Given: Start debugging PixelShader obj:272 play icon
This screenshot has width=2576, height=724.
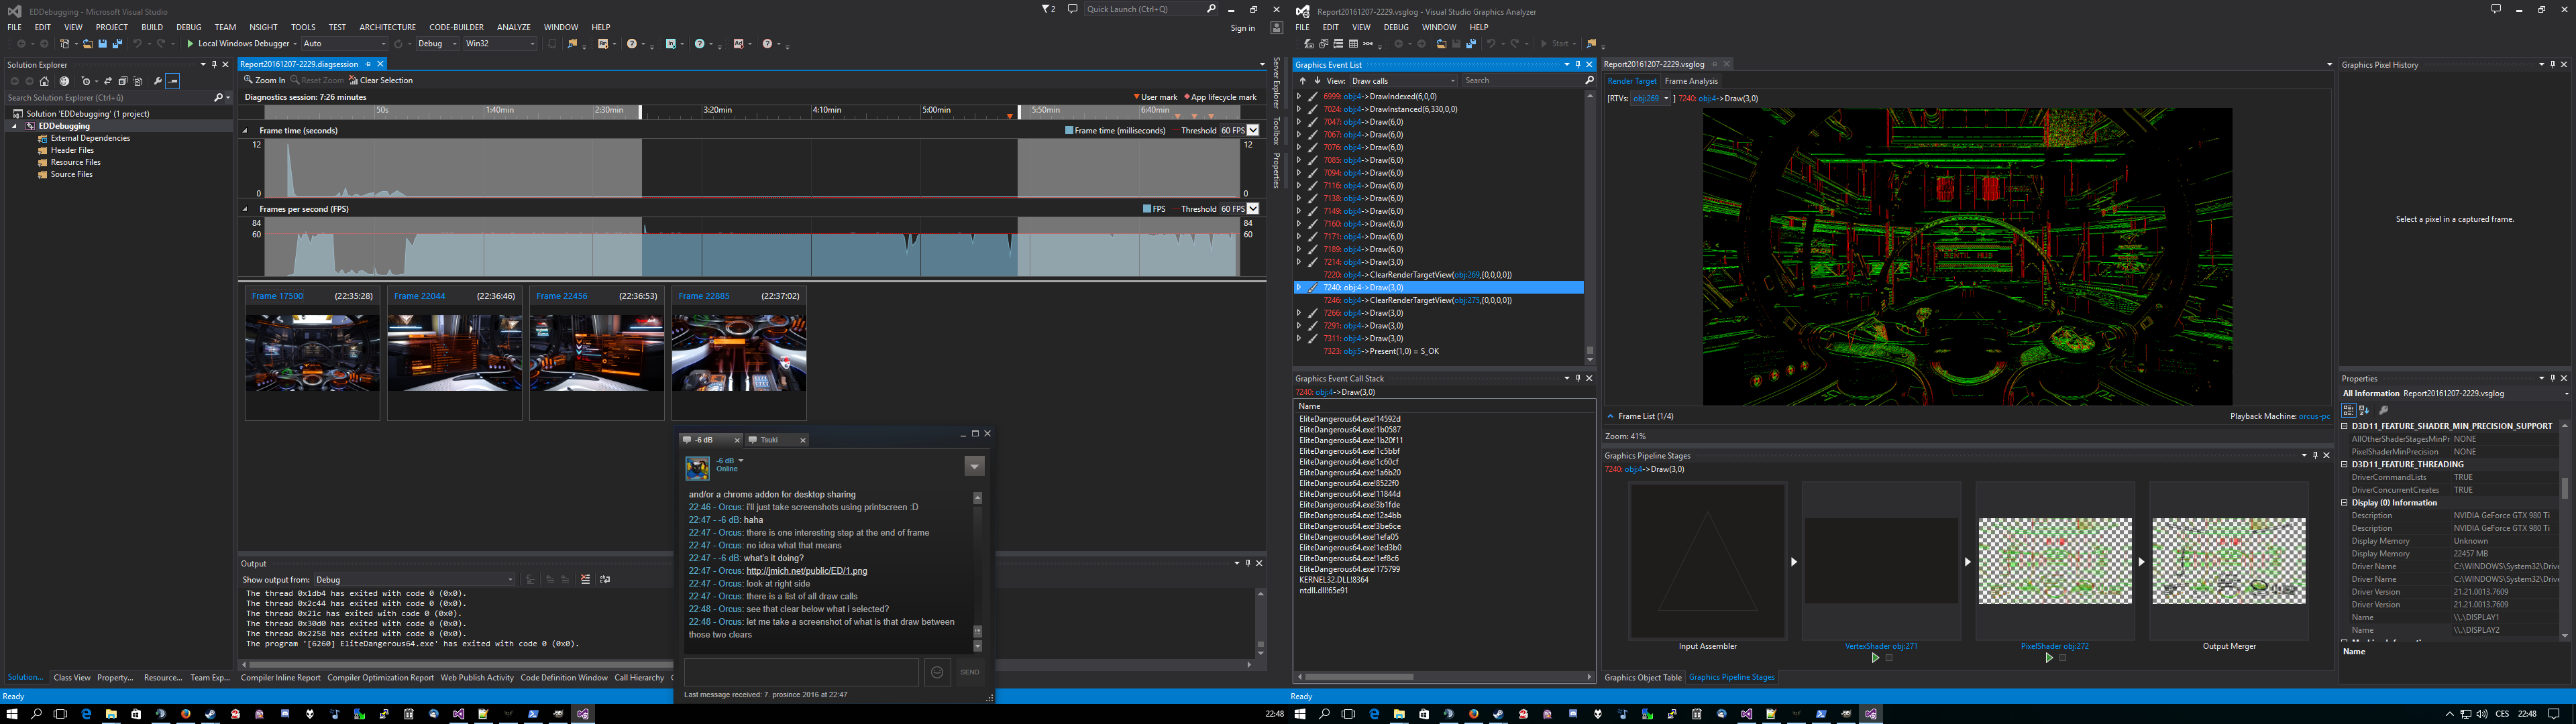Looking at the screenshot, I should click(2049, 658).
